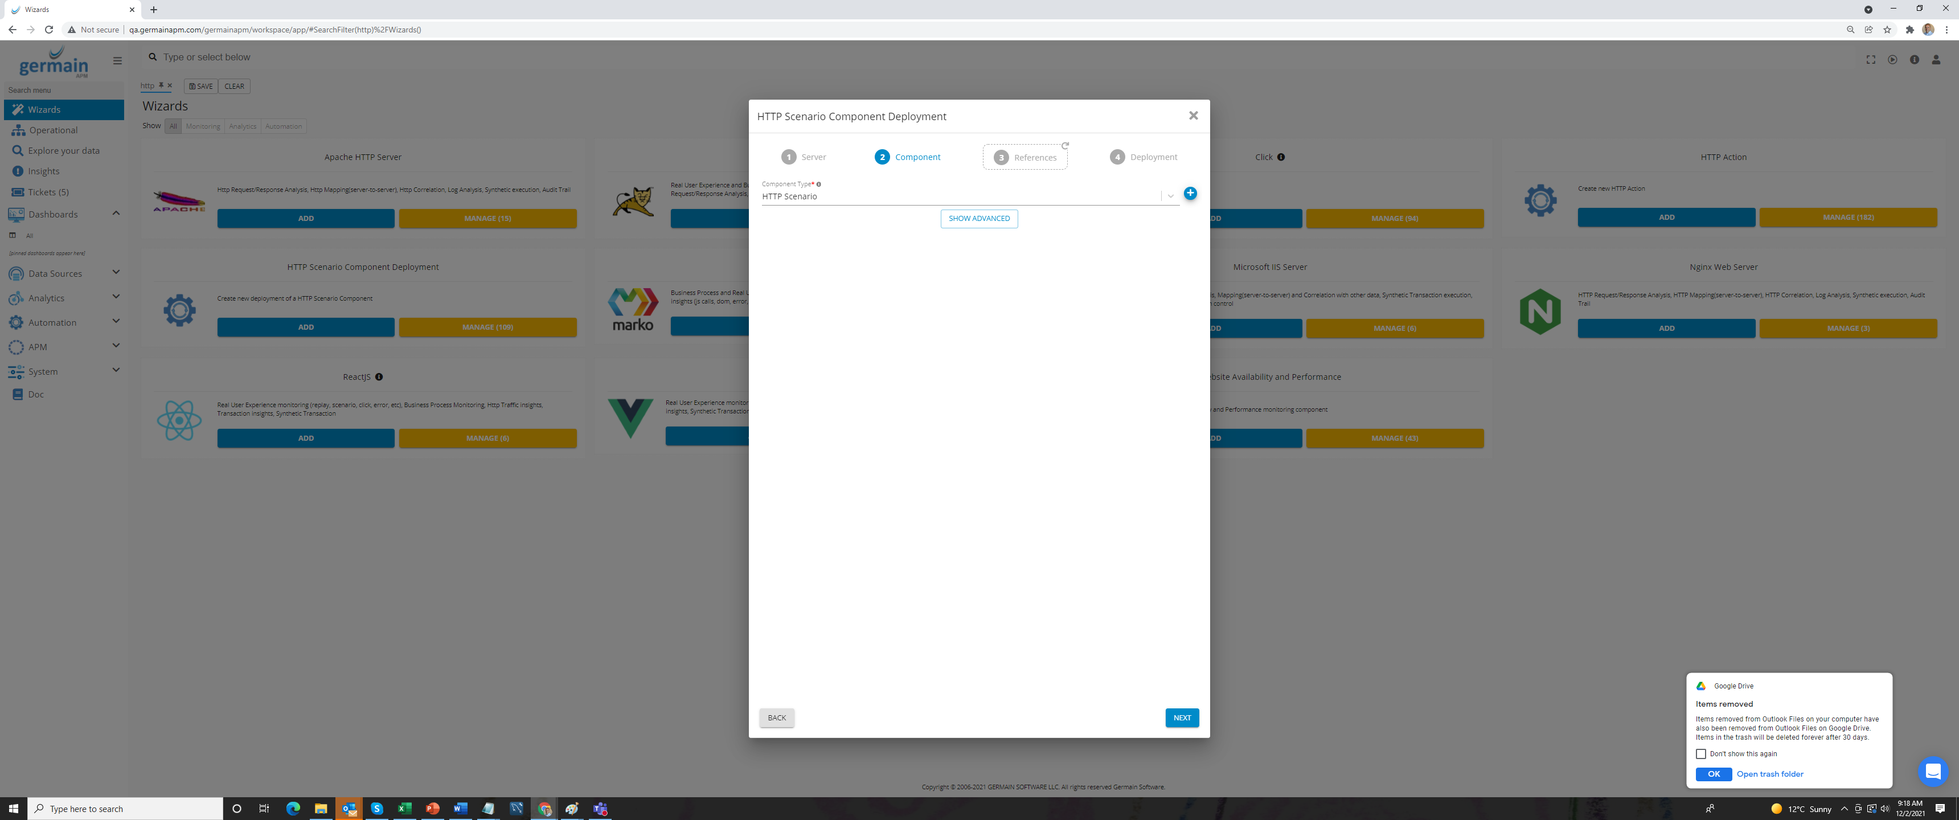Open the Component Type dropdown arrow

[1170, 196]
